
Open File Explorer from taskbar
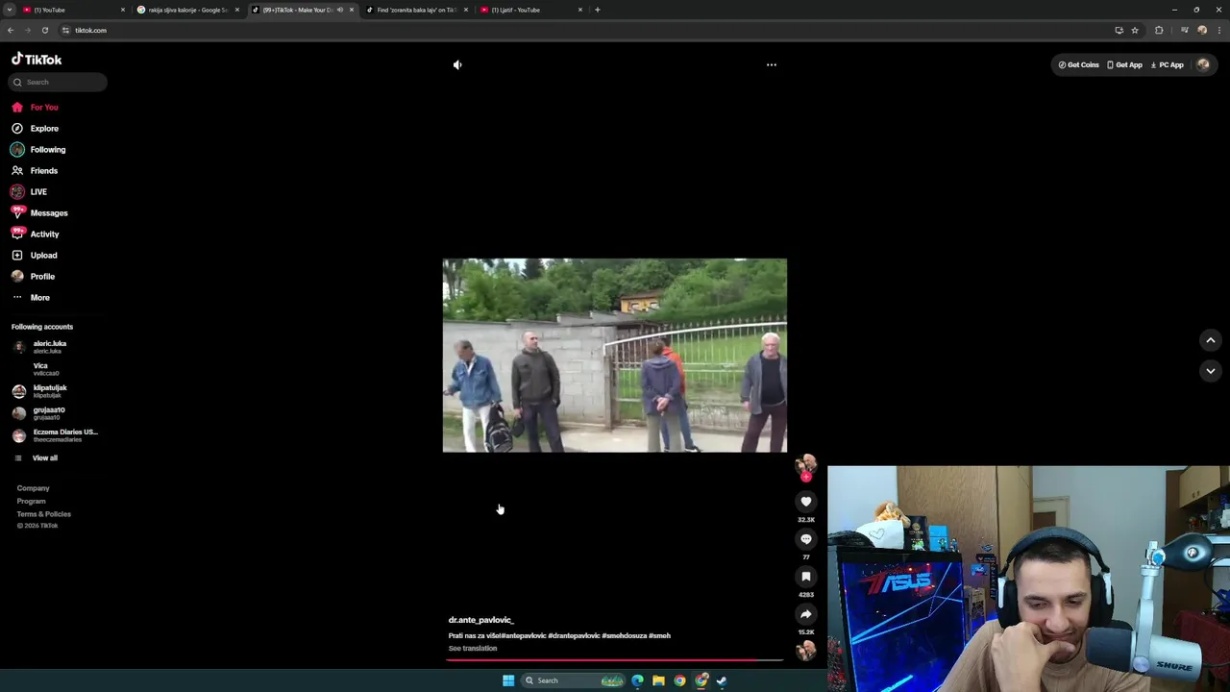[658, 680]
